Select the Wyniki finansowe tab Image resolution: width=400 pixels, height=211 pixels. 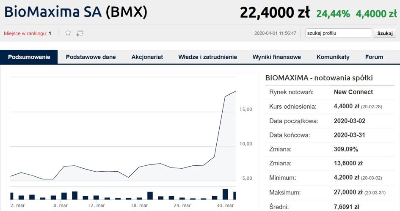(277, 57)
